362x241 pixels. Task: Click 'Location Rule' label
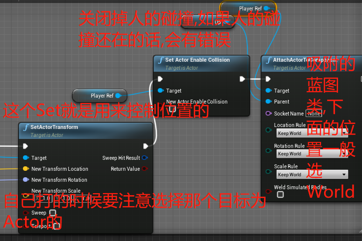[290, 125]
